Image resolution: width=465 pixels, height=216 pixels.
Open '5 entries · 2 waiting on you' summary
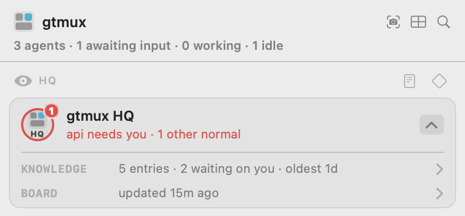197,169
